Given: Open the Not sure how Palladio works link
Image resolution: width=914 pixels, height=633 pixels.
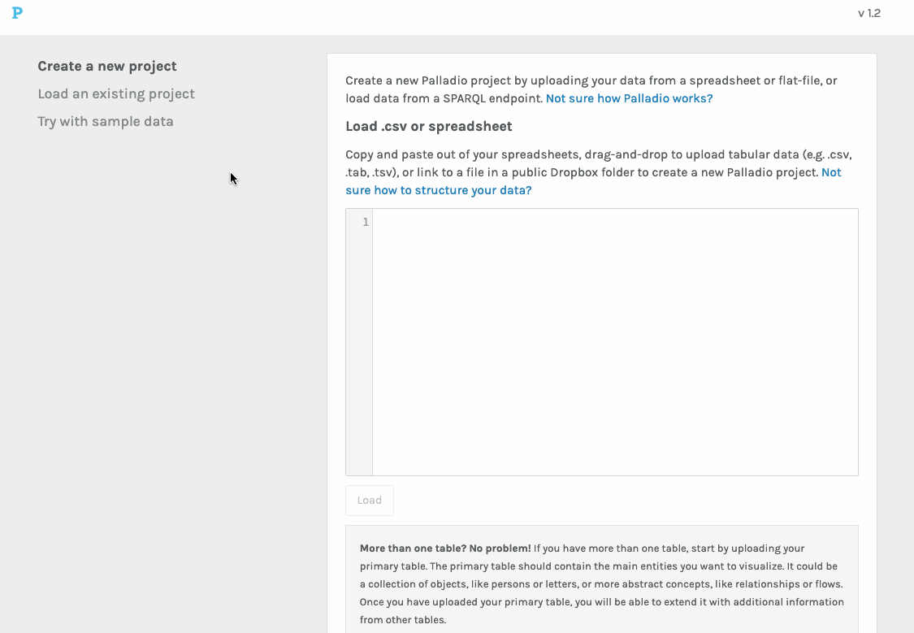Looking at the screenshot, I should [x=629, y=98].
